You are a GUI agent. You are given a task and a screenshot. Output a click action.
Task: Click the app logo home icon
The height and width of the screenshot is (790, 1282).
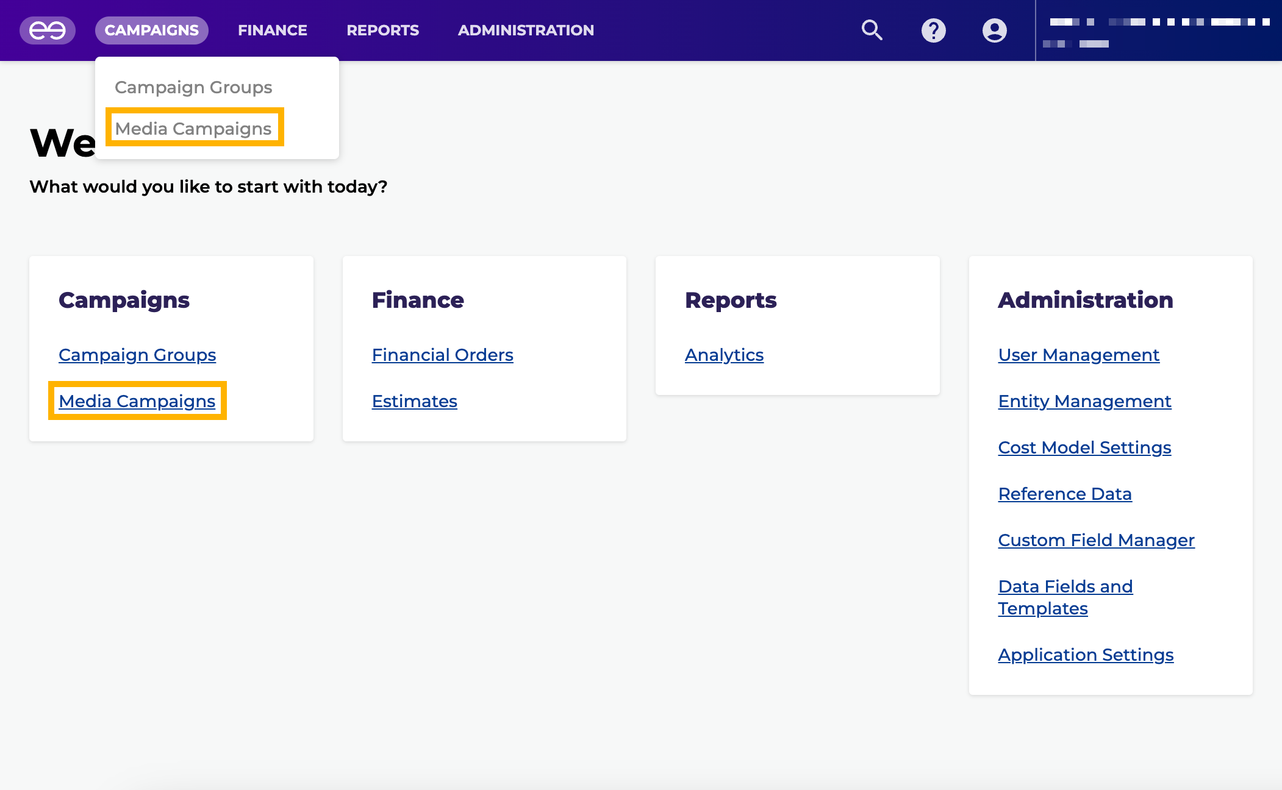pyautogui.click(x=48, y=30)
